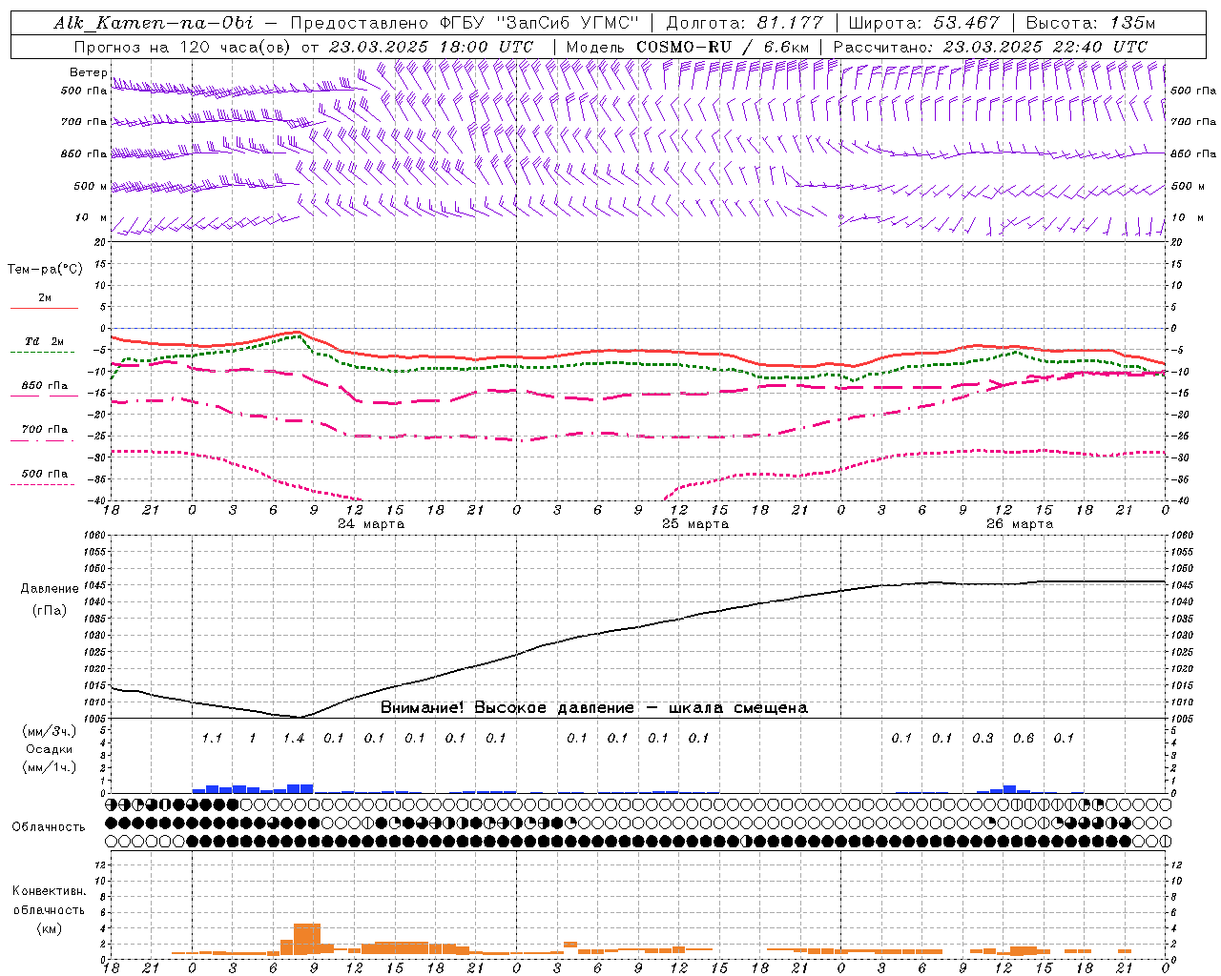
Task: Click the tallest orange convective cloud bar
Action: pos(307,939)
